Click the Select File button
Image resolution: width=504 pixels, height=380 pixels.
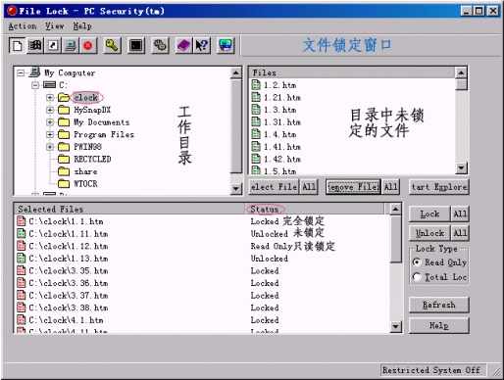pyautogui.click(x=274, y=187)
